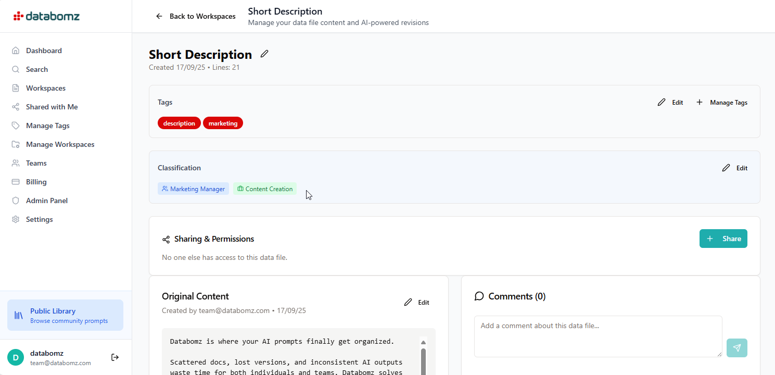Click the Public Library books icon
The image size is (775, 375).
pyautogui.click(x=19, y=315)
